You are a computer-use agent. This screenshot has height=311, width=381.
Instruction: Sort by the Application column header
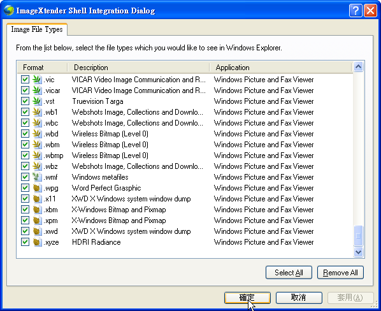(x=280, y=68)
